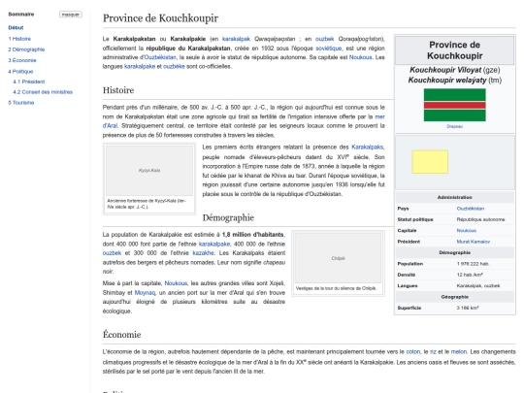Follow the ouzbek language link in intro
524x393 pixels.
324,39
